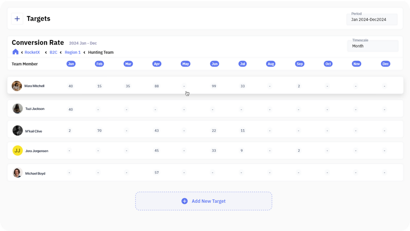Open Tuzi Jackson's avatar photo

pos(18,109)
